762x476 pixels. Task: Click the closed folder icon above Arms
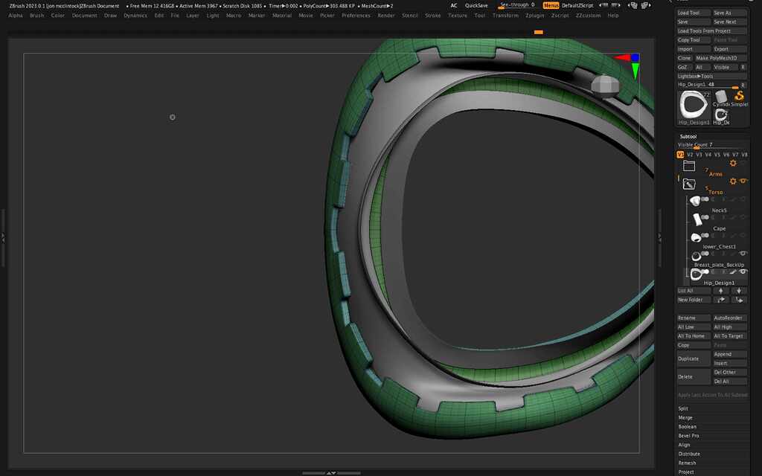[689, 164]
